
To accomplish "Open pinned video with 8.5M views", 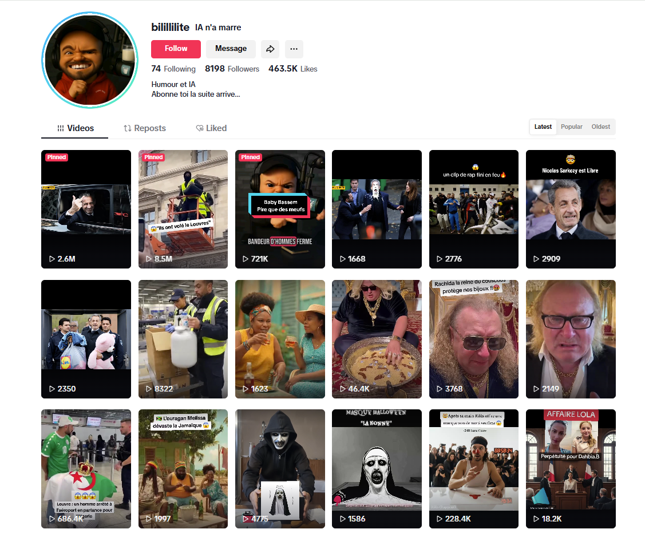I will coord(183,209).
